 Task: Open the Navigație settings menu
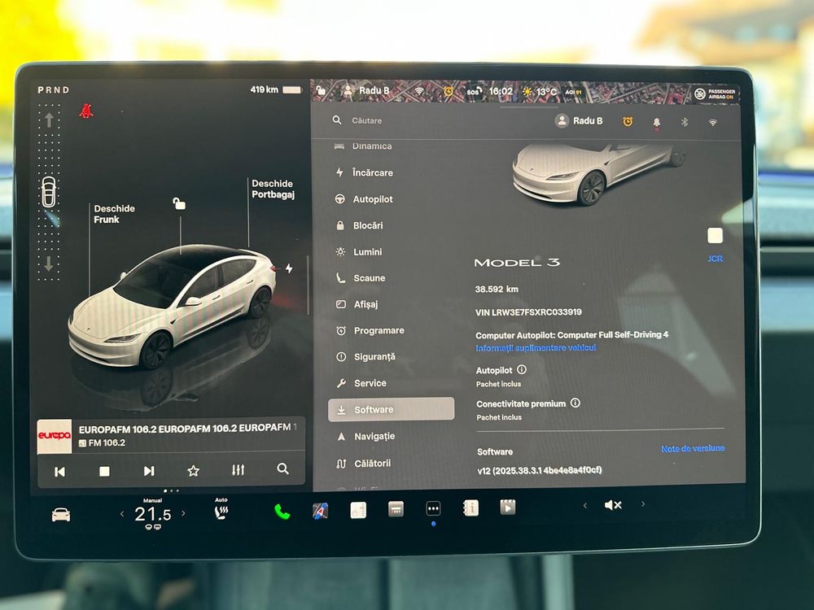[366, 436]
